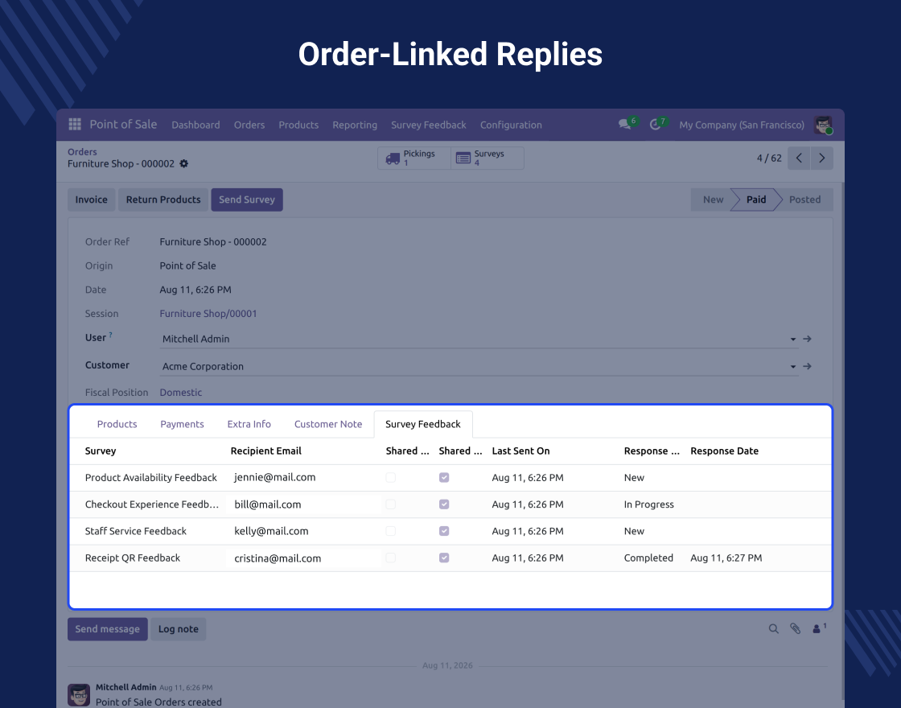Open the User record via the arrow
The width and height of the screenshot is (901, 708).
(x=808, y=339)
